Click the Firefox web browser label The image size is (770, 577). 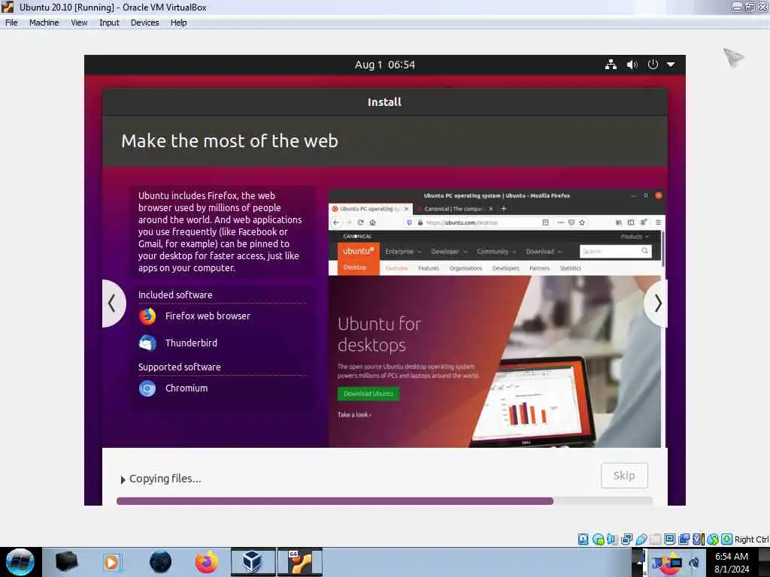[208, 316]
